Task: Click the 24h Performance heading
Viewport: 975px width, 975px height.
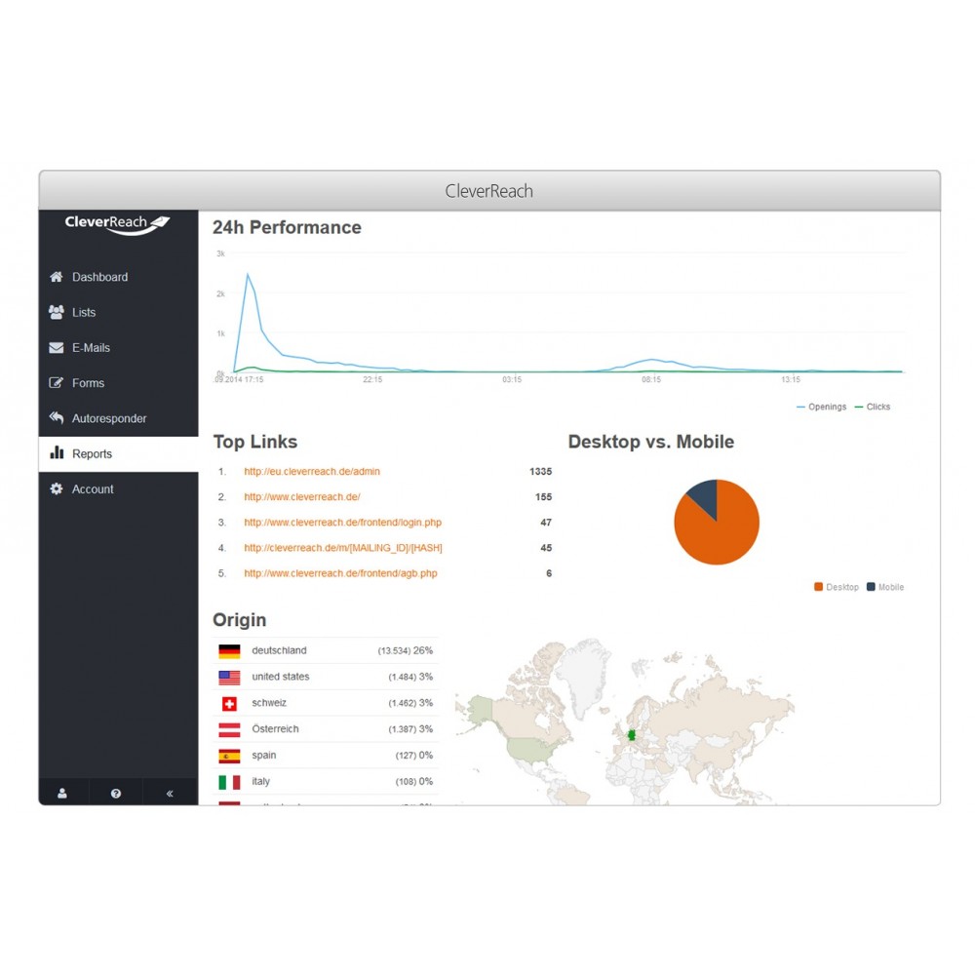Action: click(x=287, y=227)
